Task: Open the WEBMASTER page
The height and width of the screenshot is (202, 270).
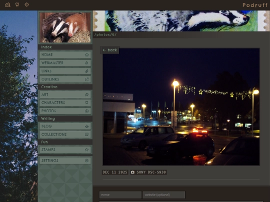Action: [65, 63]
